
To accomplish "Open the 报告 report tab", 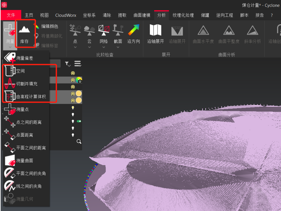I will pos(260,15).
